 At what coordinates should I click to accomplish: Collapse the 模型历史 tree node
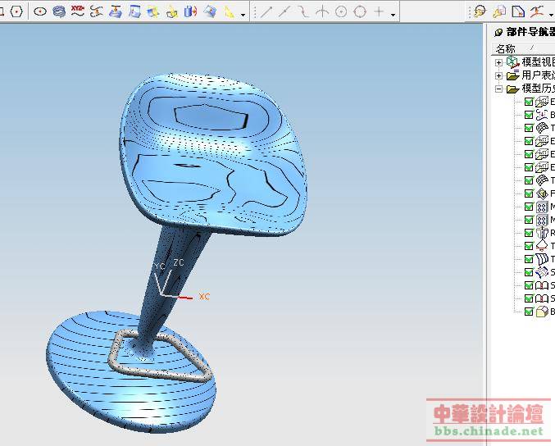(x=498, y=89)
